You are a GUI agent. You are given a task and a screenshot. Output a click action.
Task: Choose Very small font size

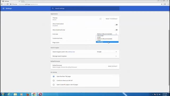(x=107, y=36)
